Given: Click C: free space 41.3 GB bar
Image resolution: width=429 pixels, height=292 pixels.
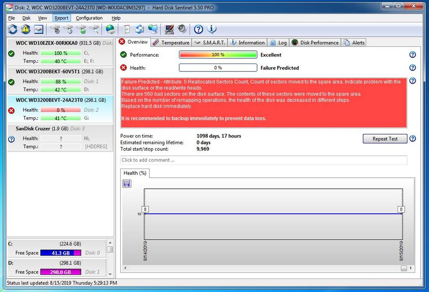Looking at the screenshot, I should [x=61, y=253].
